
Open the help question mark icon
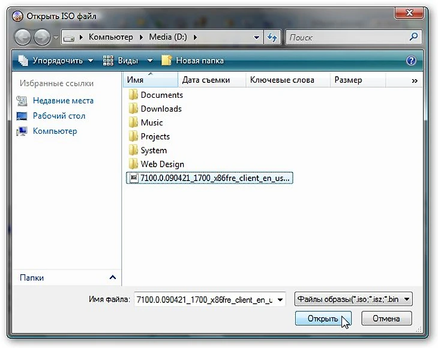click(x=411, y=61)
